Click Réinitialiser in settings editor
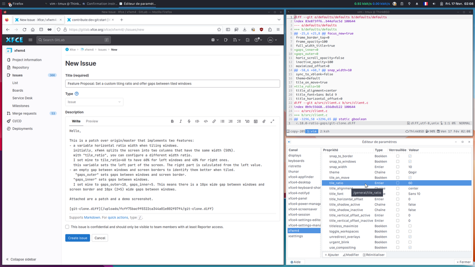 coord(374,255)
